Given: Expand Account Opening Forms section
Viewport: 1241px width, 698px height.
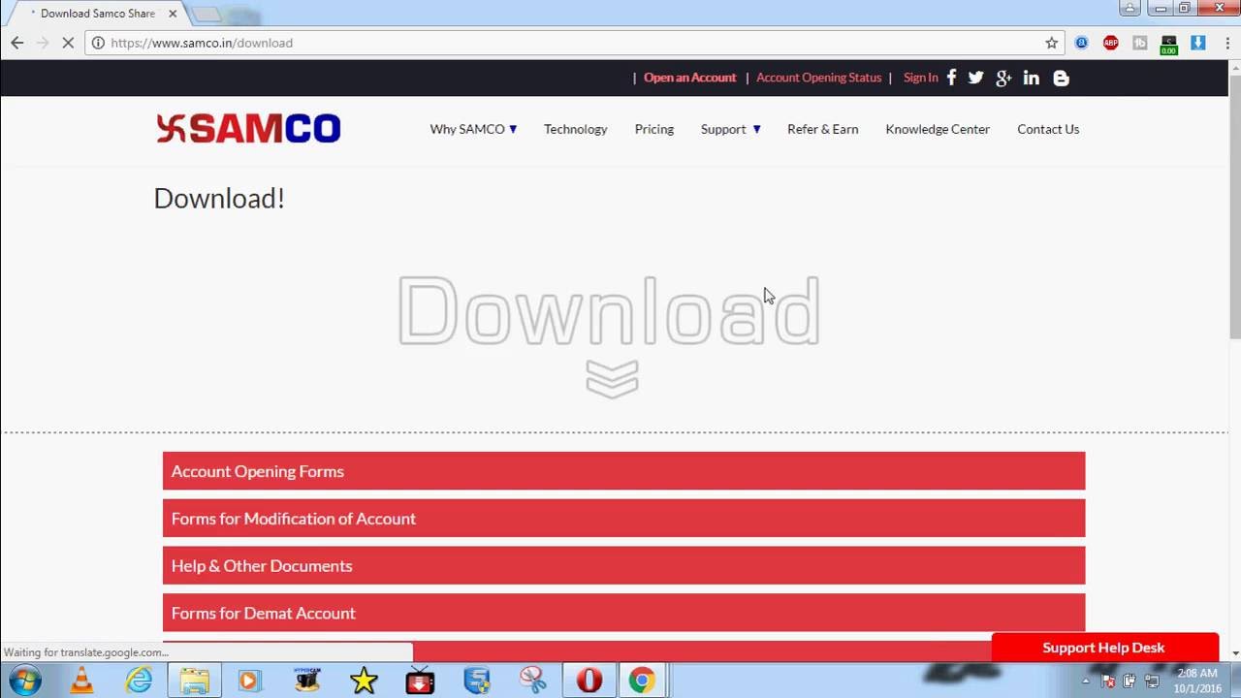Looking at the screenshot, I should [623, 471].
